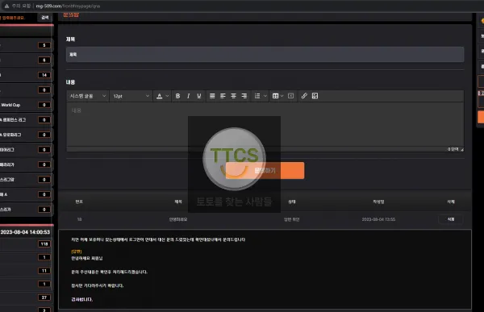Select the lower sidebar row with count 118
Image resolution: width=484 pixels, height=312 pixels.
26,243
